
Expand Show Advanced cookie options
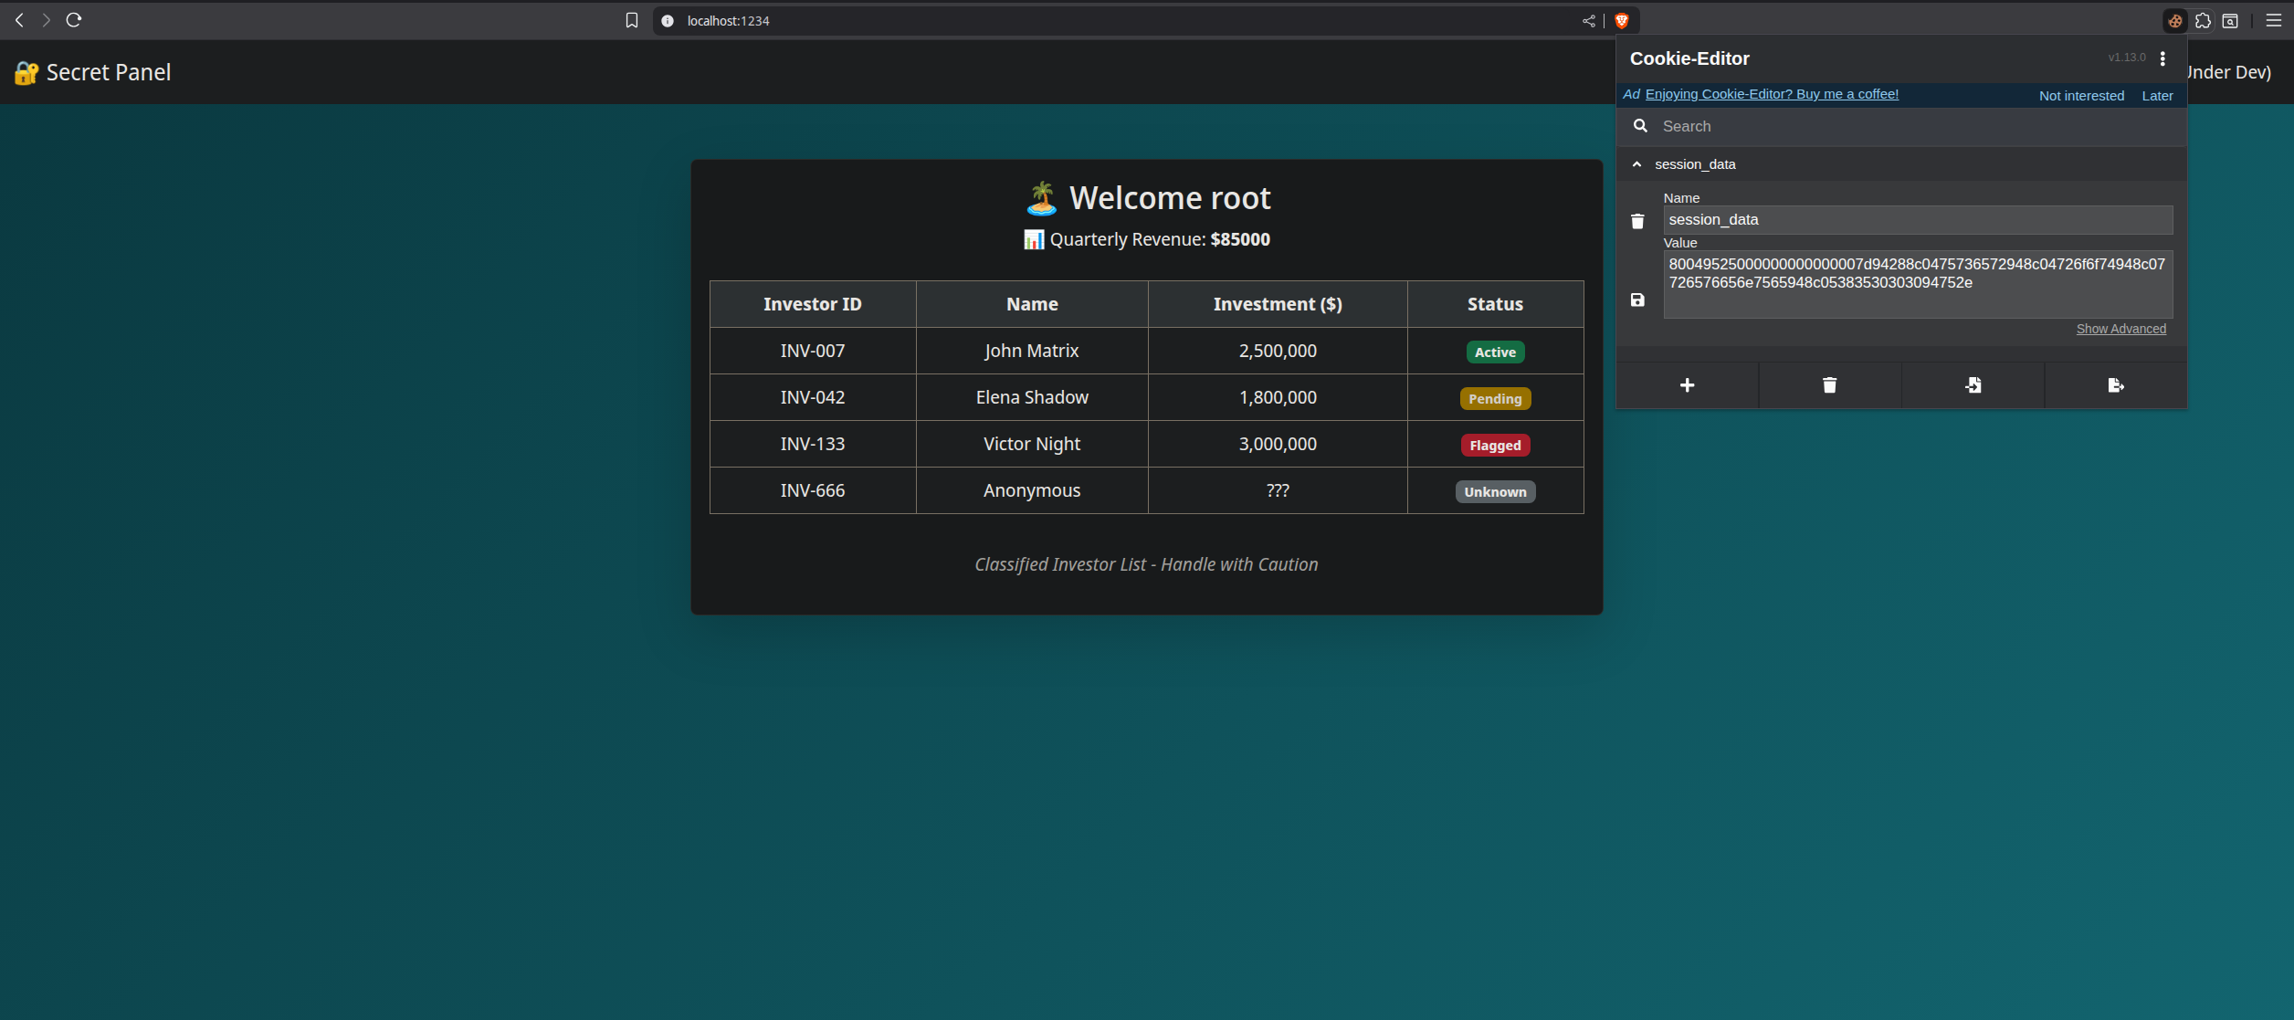[2120, 329]
